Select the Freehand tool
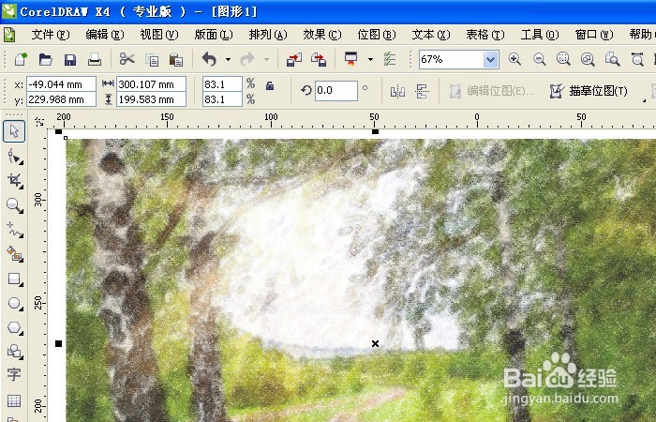This screenshot has height=422, width=656. (14, 230)
